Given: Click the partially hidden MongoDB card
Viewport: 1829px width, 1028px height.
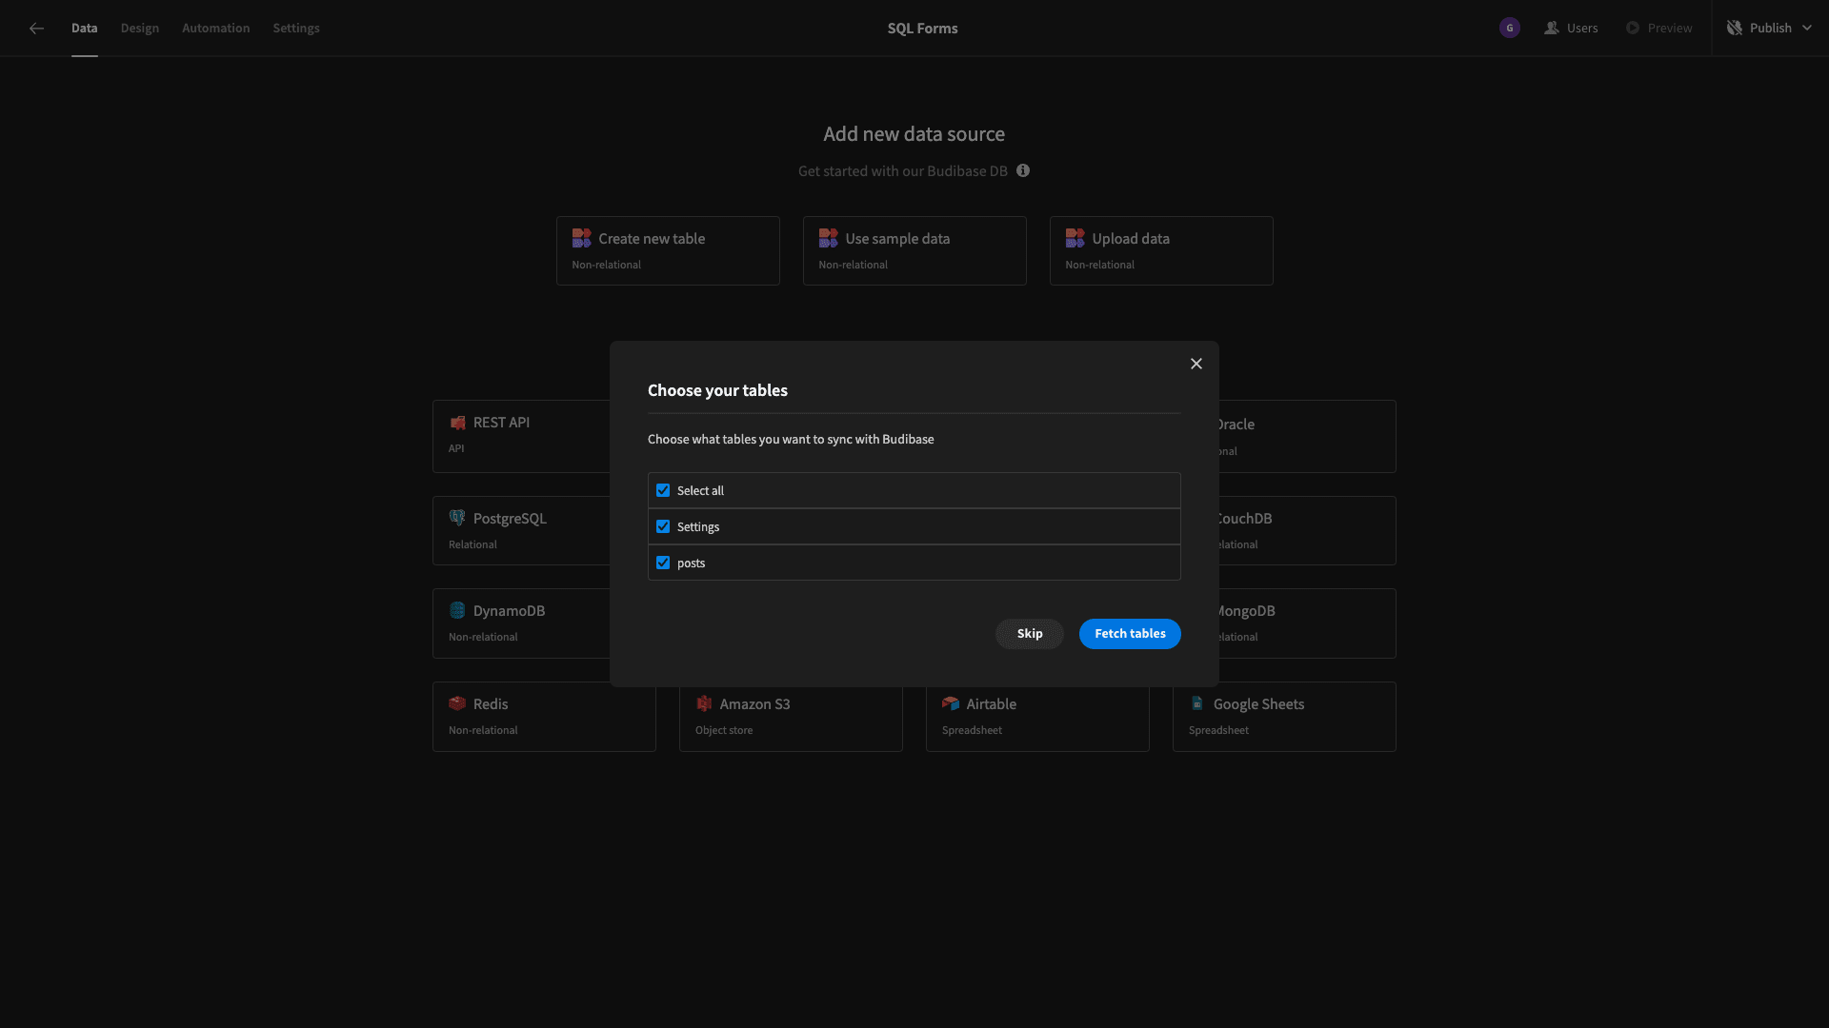Looking at the screenshot, I should point(1307,623).
